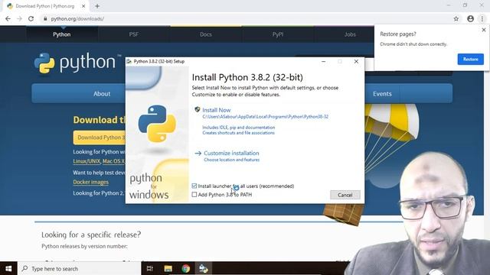Viewport: 490px width, 275px height.
Task: Open the Chrome profile avatar
Action: (x=470, y=18)
